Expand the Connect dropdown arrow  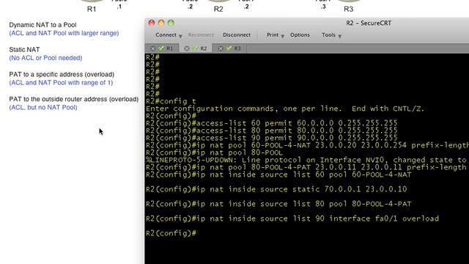click(x=180, y=36)
